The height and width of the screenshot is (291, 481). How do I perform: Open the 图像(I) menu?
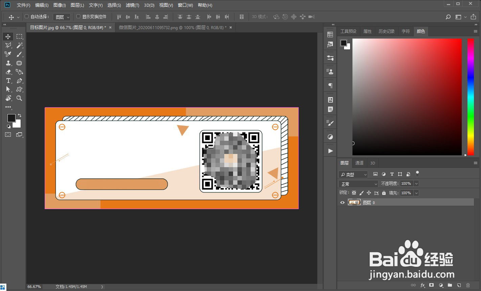pos(60,5)
